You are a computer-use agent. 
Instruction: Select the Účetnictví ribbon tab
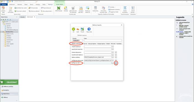click(12, 4)
